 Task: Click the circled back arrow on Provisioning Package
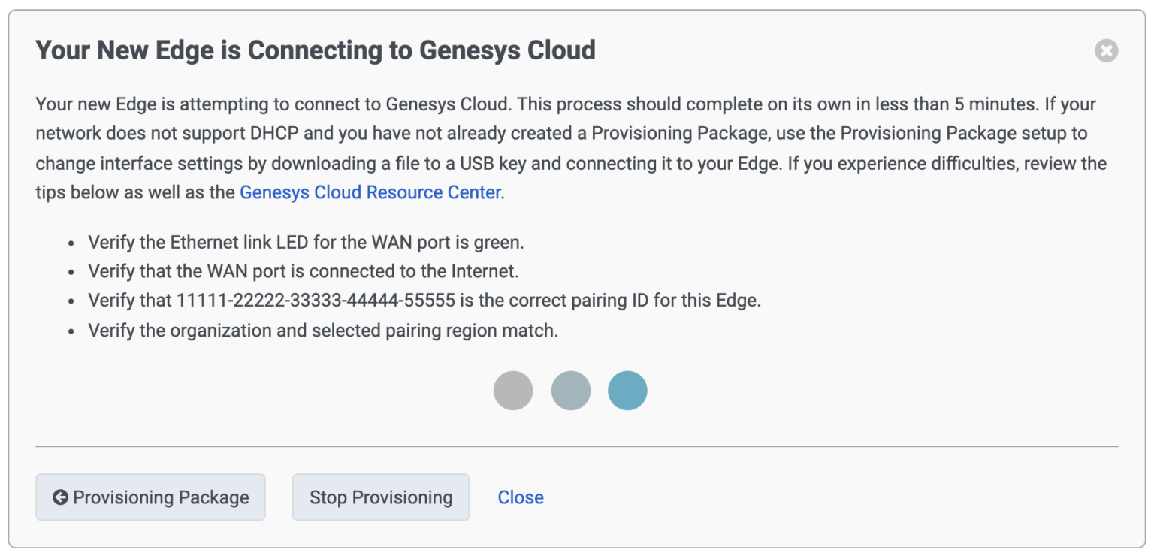point(60,497)
